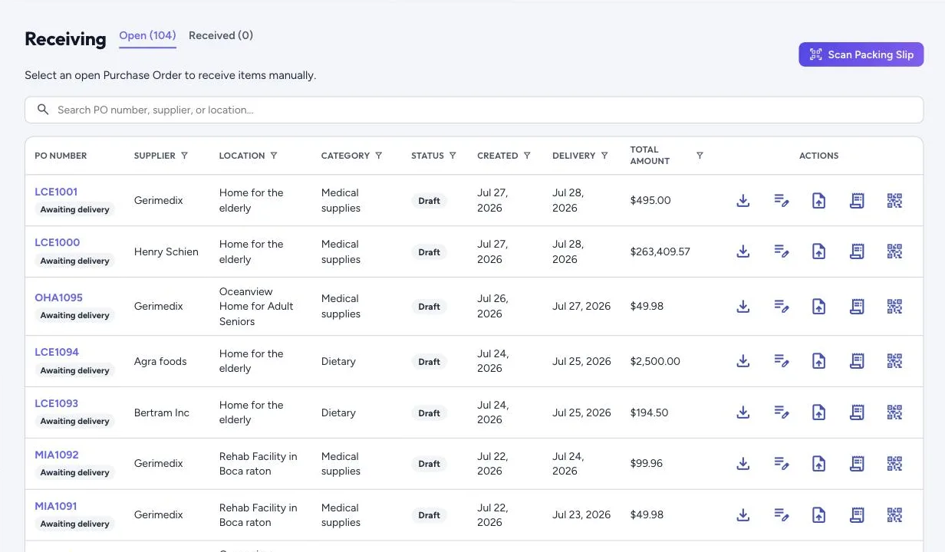Upload a document for LCE1000
Screen dimensions: 945x552
tap(818, 251)
